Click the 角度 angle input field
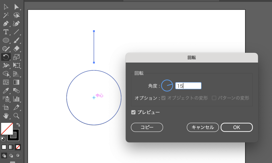 coord(188,86)
